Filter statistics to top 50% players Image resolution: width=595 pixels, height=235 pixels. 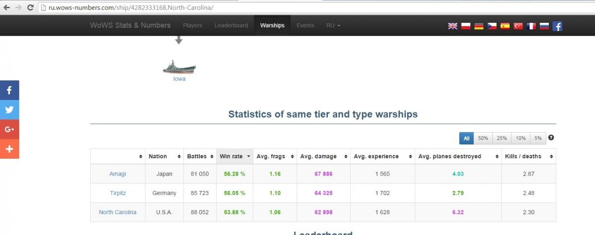[x=483, y=139]
